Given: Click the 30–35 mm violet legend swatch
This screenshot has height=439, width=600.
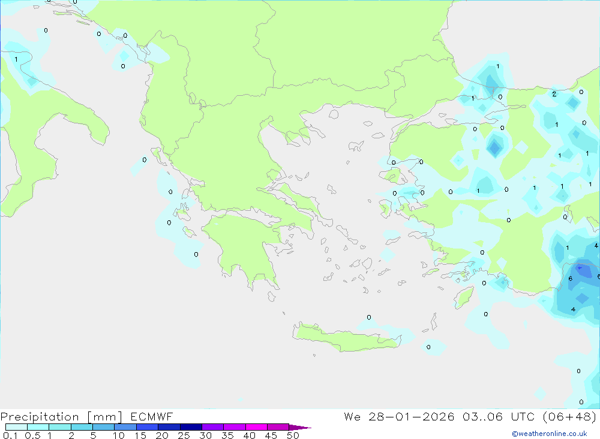Looking at the screenshot, I should [213, 427].
